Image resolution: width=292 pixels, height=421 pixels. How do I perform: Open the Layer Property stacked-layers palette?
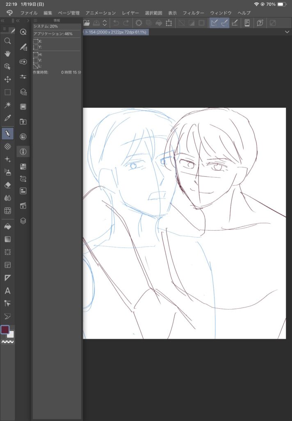coord(23,92)
